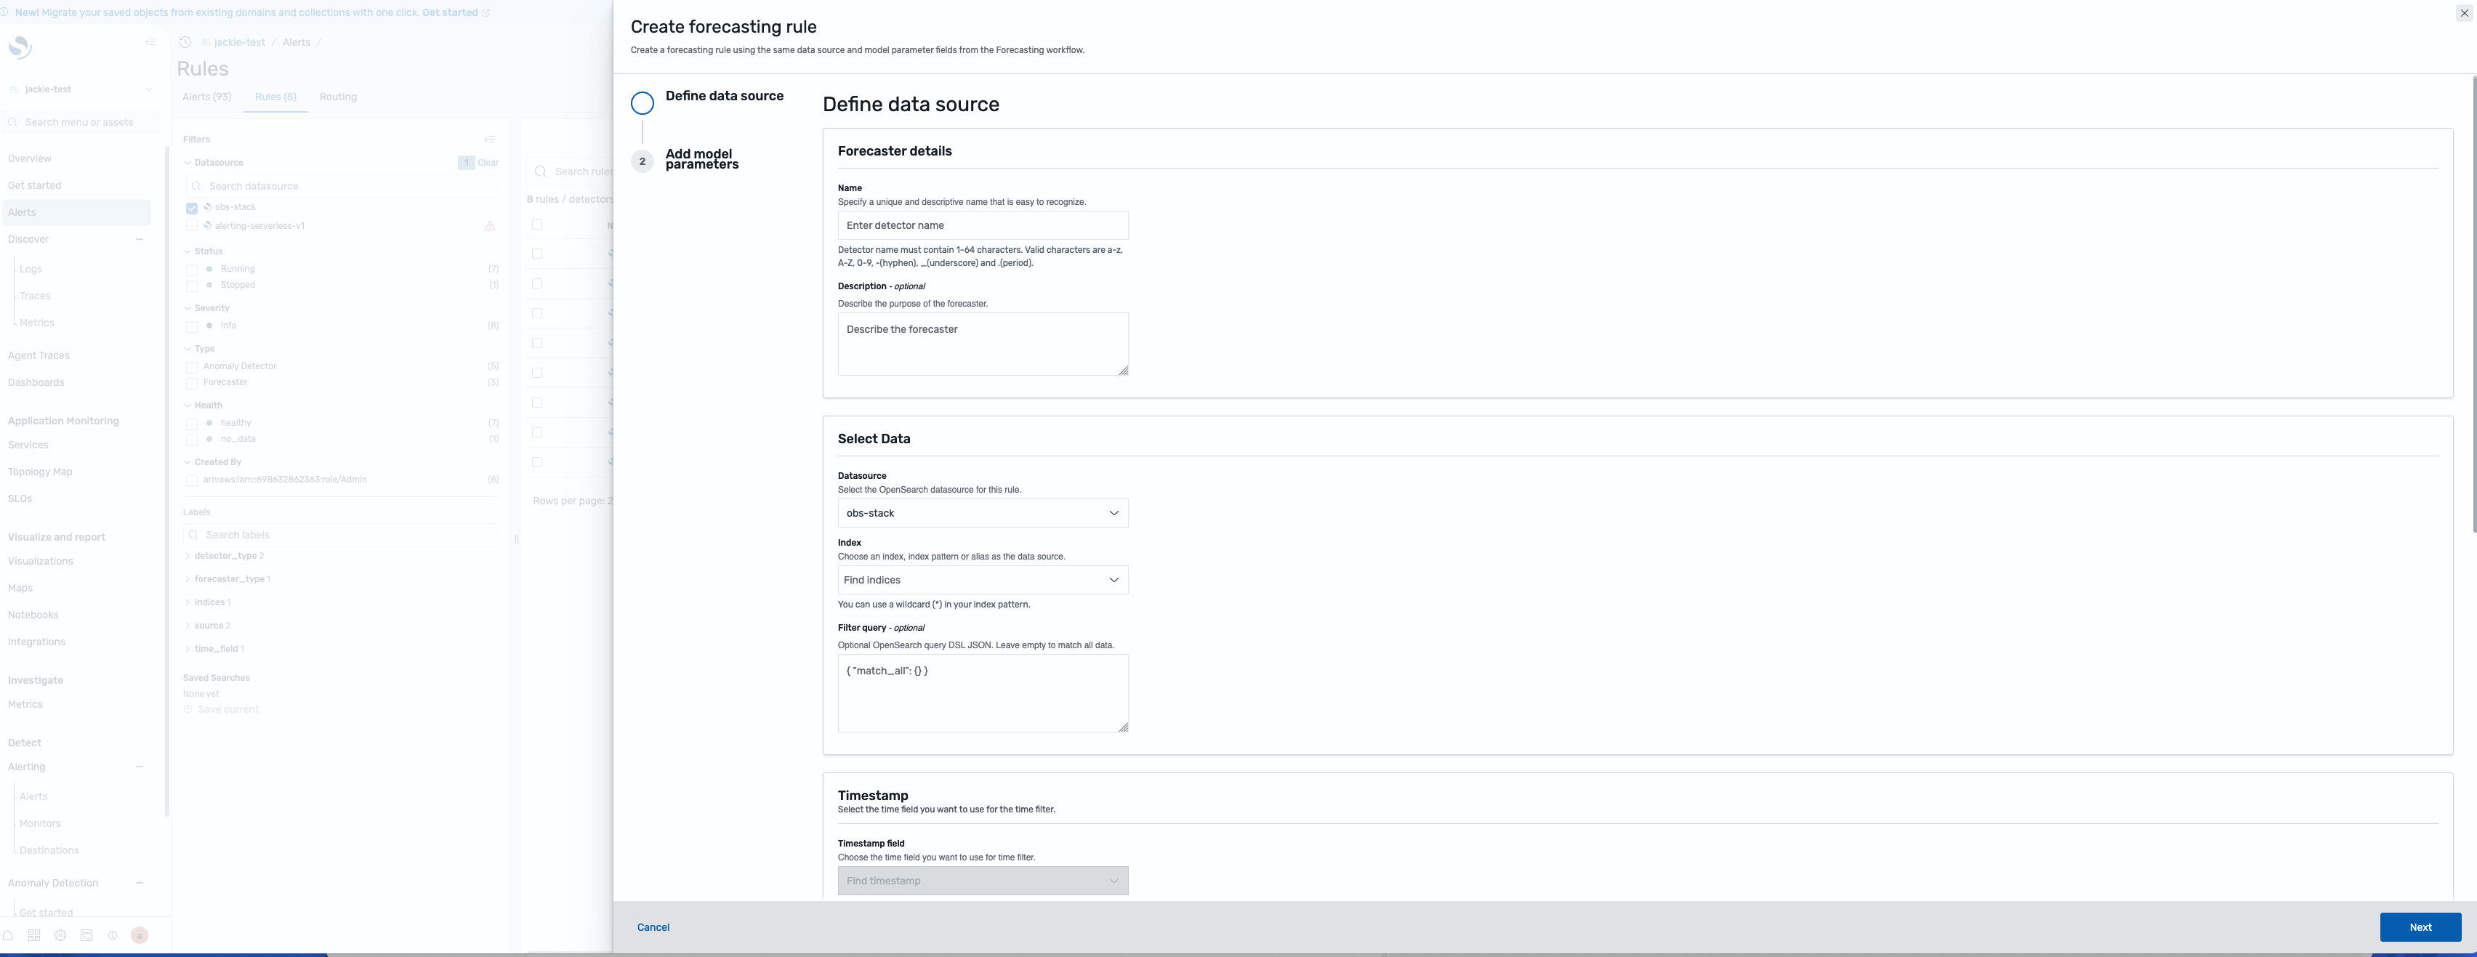Screen dimensions: 2477x957
Task: Click Save current icon in Saved Searches
Action: coord(188,710)
